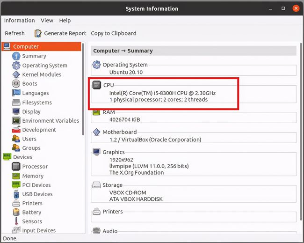Click Copy to Clipboard button
The image size is (304, 243).
click(x=114, y=33)
